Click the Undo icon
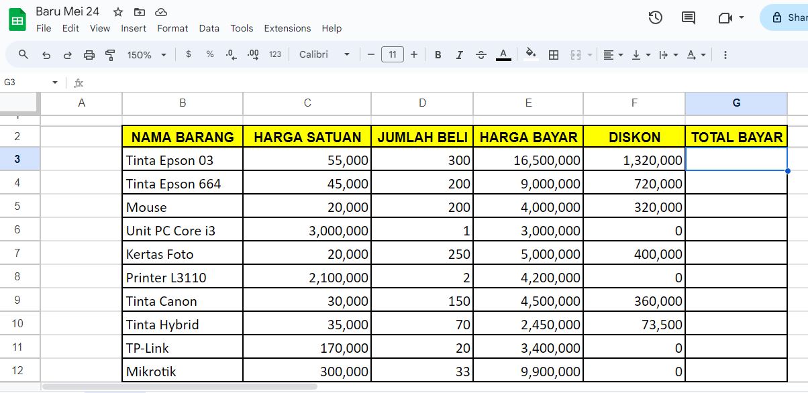This screenshot has height=393, width=808. coord(46,55)
